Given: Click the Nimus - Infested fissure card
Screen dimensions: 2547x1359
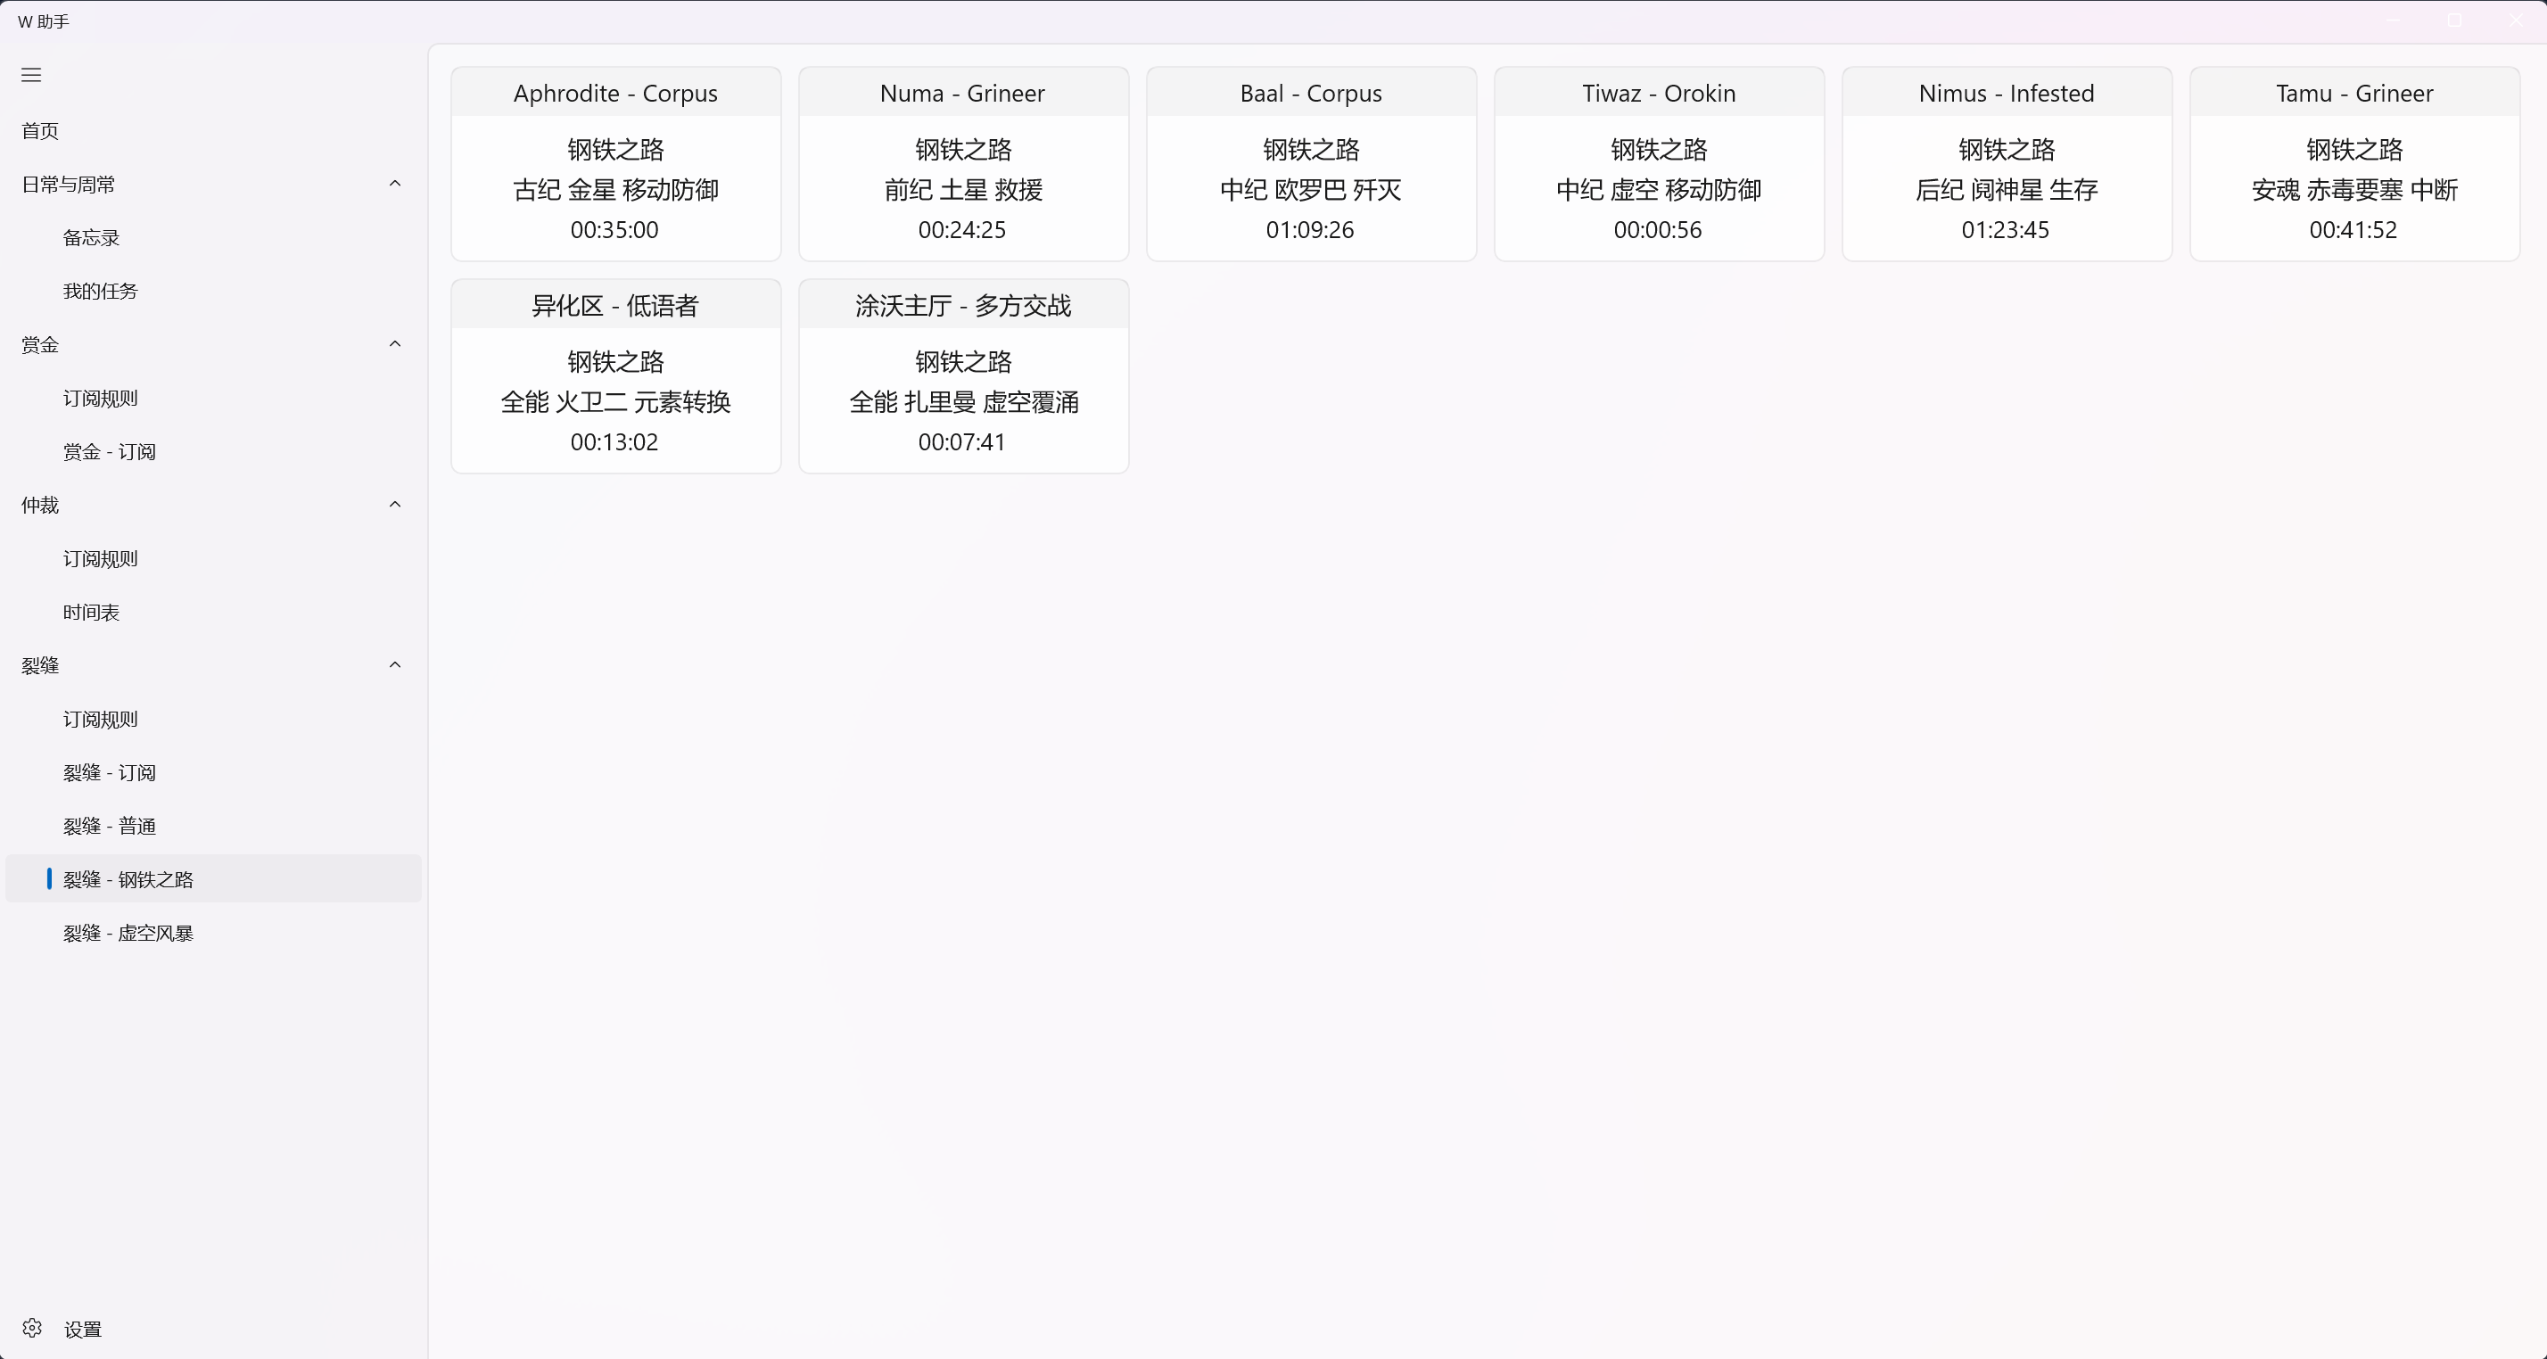Looking at the screenshot, I should coord(2007,164).
